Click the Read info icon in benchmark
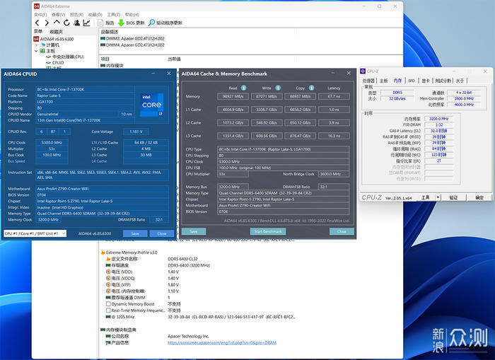 click(244, 88)
